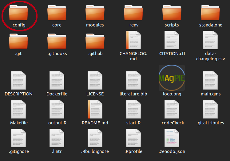Click the modules folder icon

(95, 13)
